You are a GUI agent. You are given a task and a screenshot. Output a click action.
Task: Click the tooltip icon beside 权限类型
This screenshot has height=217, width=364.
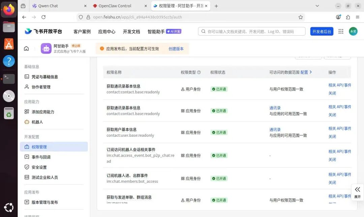click(199, 72)
